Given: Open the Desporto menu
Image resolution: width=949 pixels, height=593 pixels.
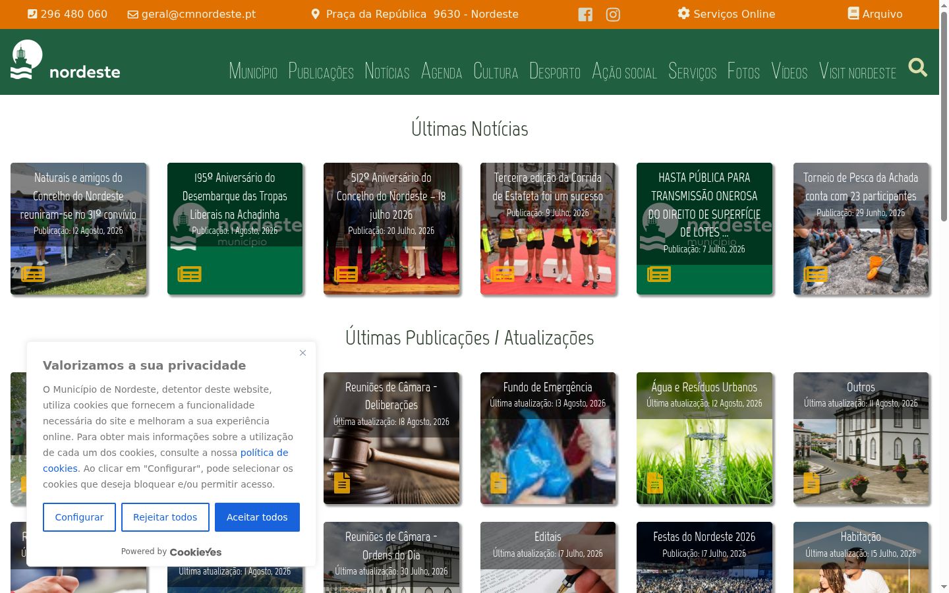Looking at the screenshot, I should (x=555, y=71).
